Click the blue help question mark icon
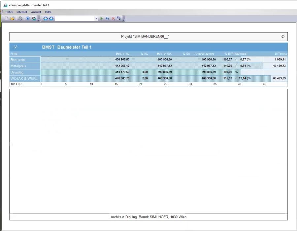The width and height of the screenshot is (297, 231). coord(28,18)
